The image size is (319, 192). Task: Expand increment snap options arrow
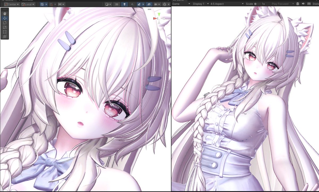[55, 4]
